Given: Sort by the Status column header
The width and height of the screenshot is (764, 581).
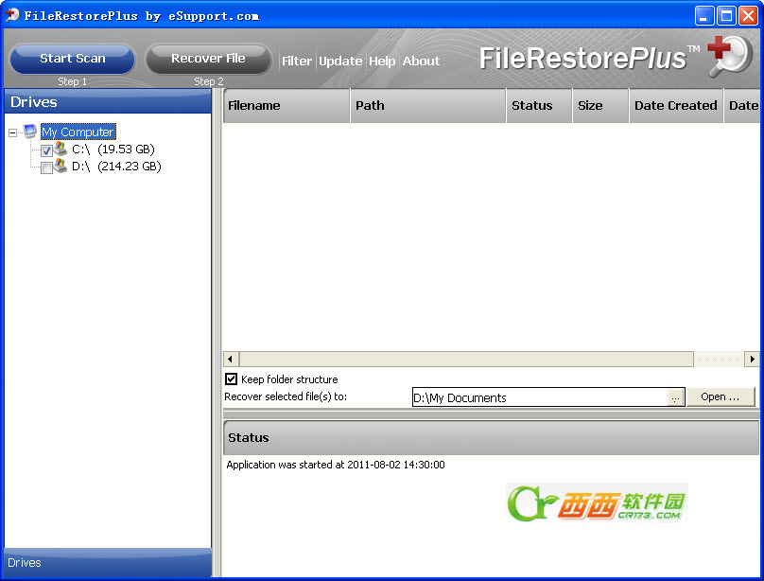Looking at the screenshot, I should [539, 105].
